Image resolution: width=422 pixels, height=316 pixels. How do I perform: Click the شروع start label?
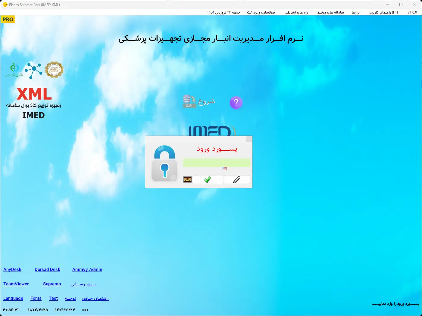coord(207,102)
